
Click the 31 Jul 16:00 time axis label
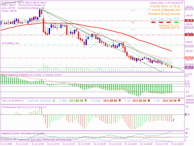click(x=131, y=144)
